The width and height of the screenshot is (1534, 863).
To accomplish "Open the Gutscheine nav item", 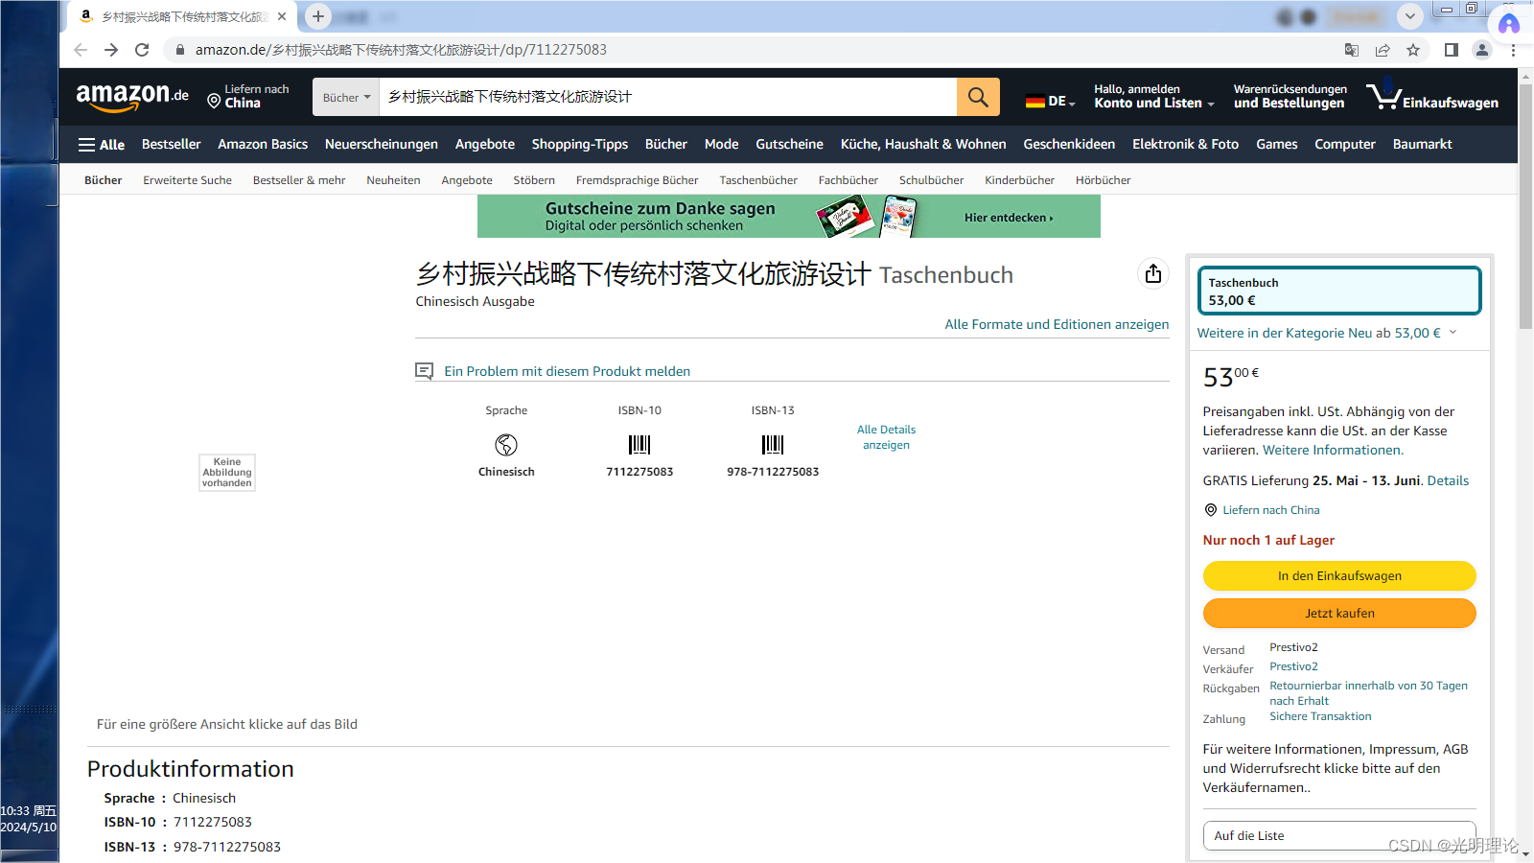I will (x=789, y=145).
